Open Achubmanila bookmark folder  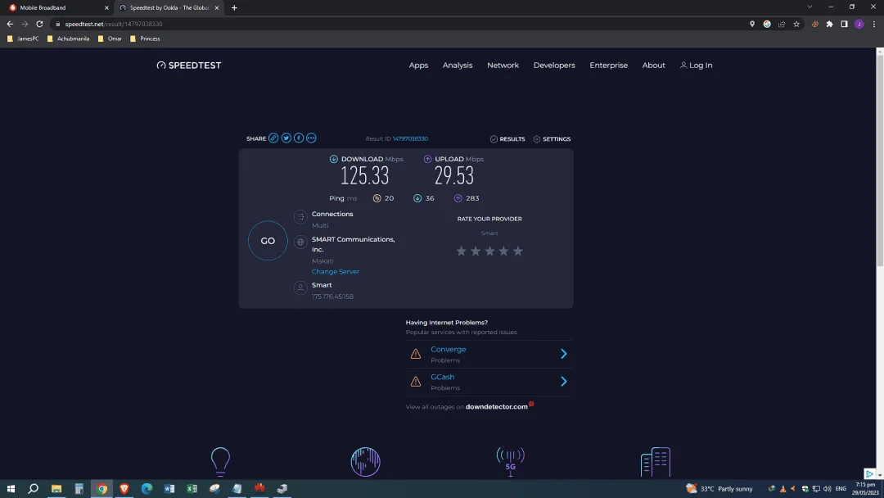pos(68,38)
